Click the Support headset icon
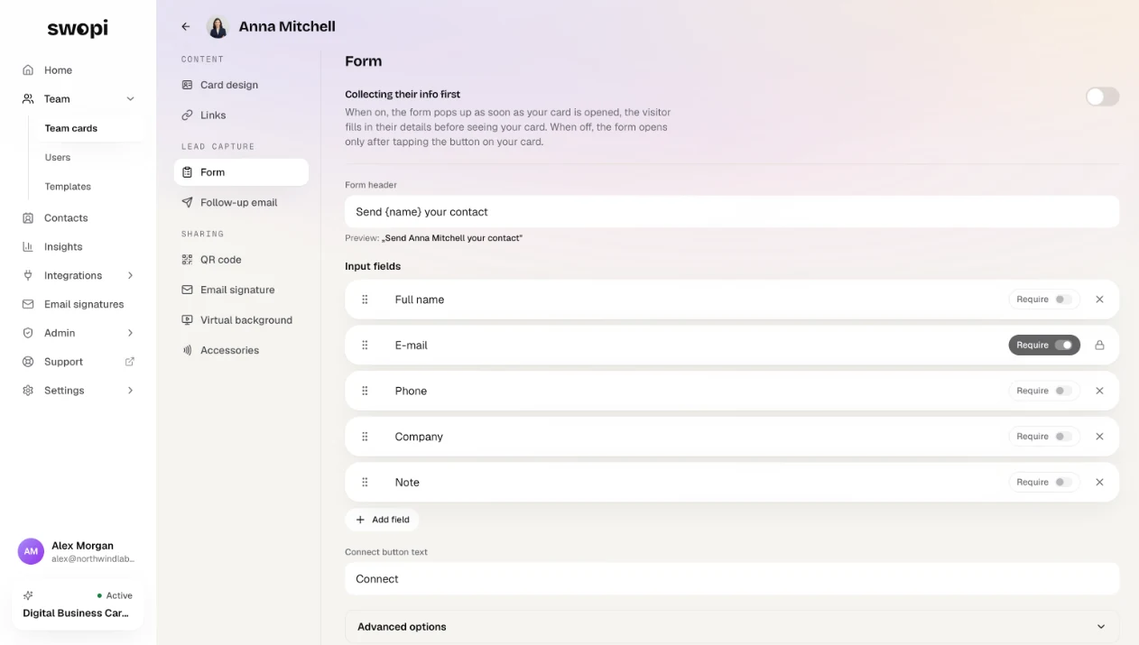 pyautogui.click(x=28, y=362)
